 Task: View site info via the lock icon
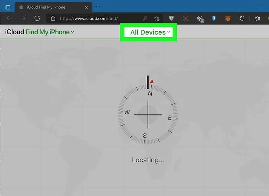click(53, 18)
